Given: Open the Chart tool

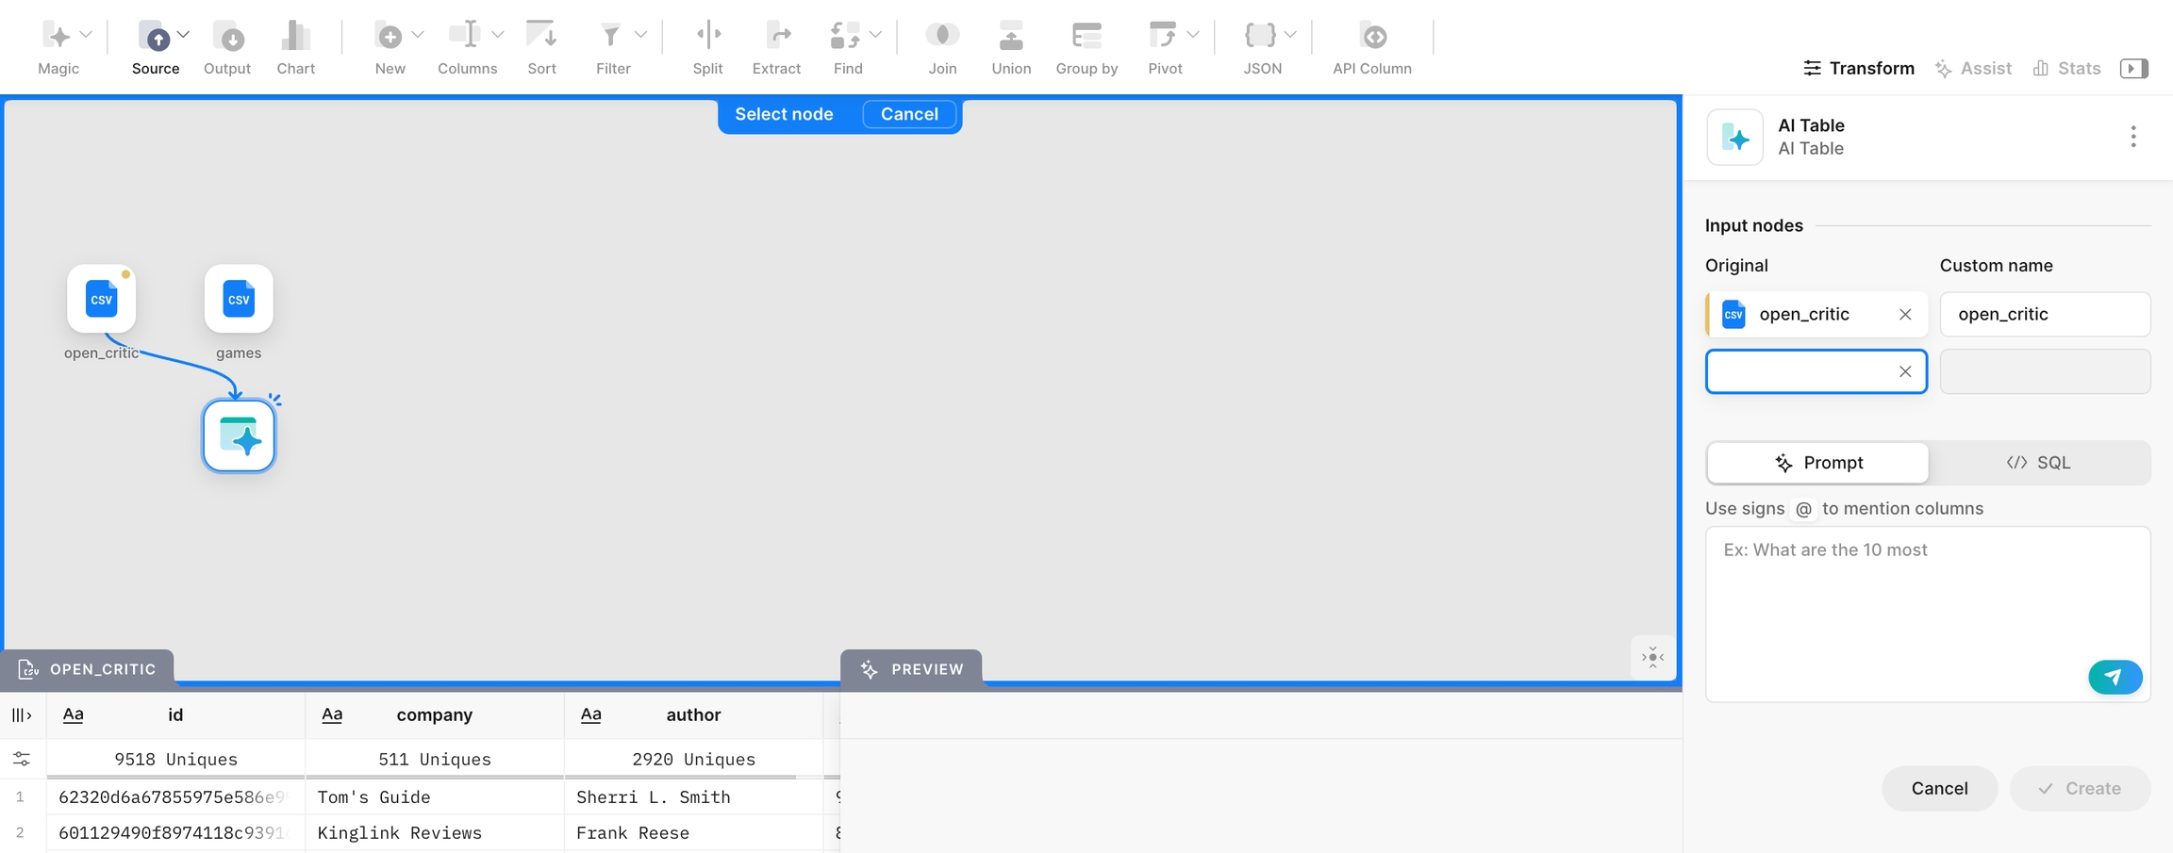Looking at the screenshot, I should tap(295, 38).
